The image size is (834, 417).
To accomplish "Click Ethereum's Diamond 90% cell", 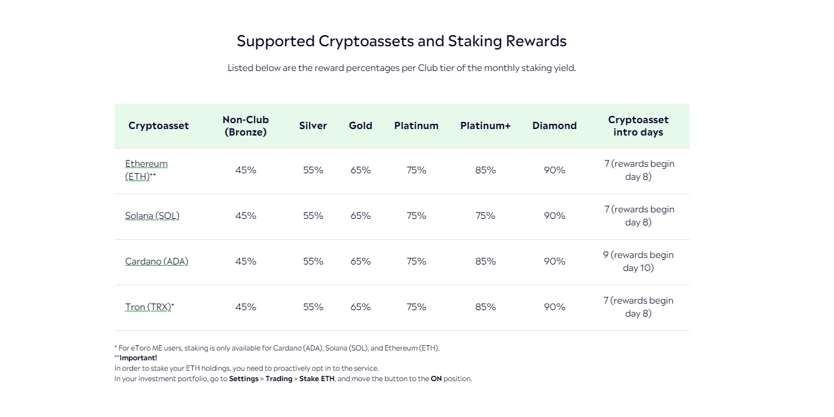I will 554,170.
